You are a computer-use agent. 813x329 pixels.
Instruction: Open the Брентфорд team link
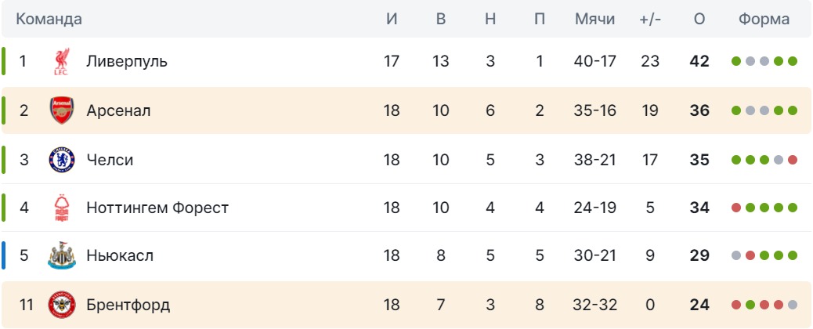(128, 305)
